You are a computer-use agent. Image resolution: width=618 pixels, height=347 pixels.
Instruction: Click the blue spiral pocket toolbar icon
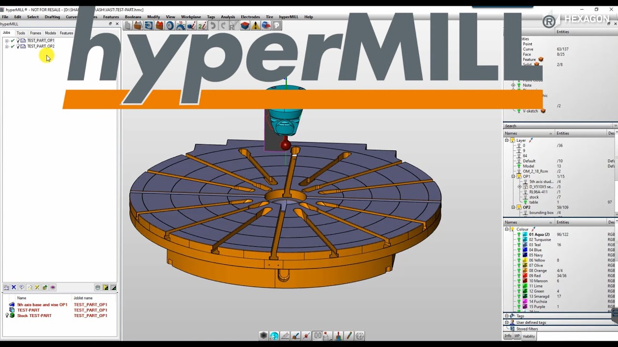click(149, 26)
